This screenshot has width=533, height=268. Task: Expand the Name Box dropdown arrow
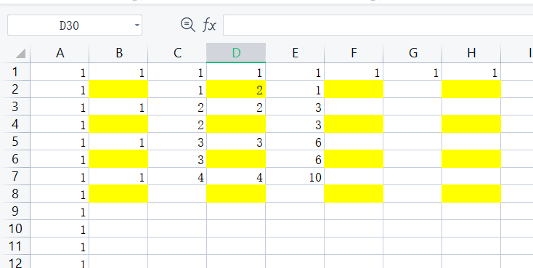137,25
